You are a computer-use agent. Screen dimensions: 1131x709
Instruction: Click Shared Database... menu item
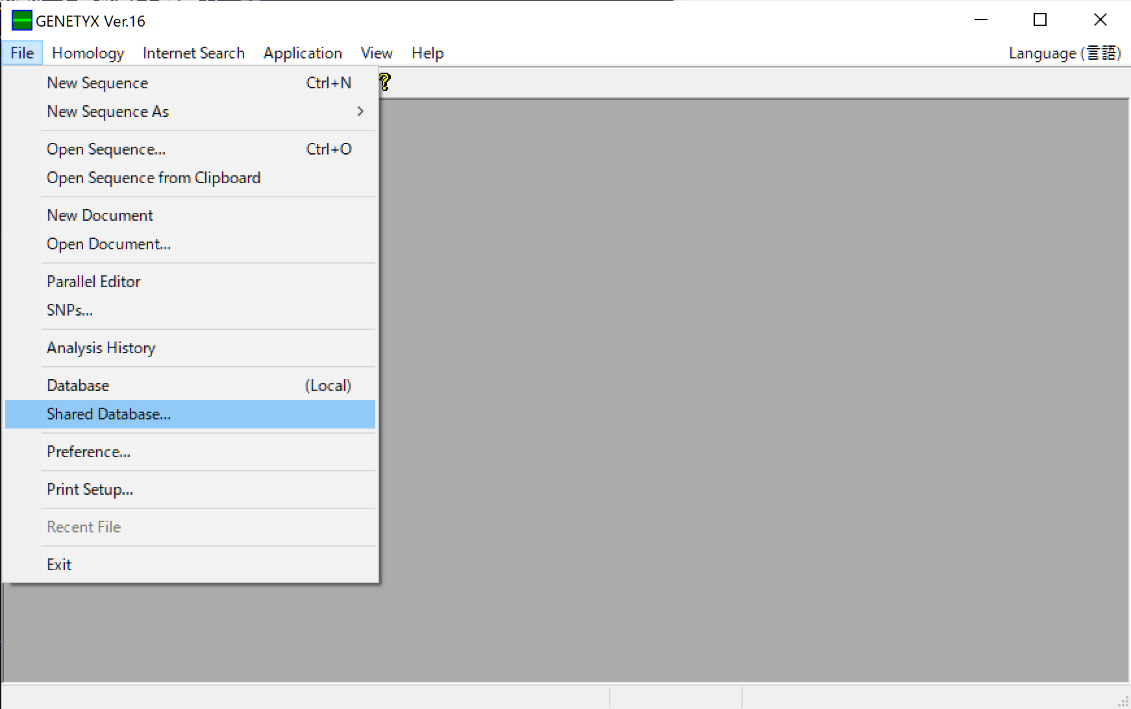pyautogui.click(x=190, y=414)
